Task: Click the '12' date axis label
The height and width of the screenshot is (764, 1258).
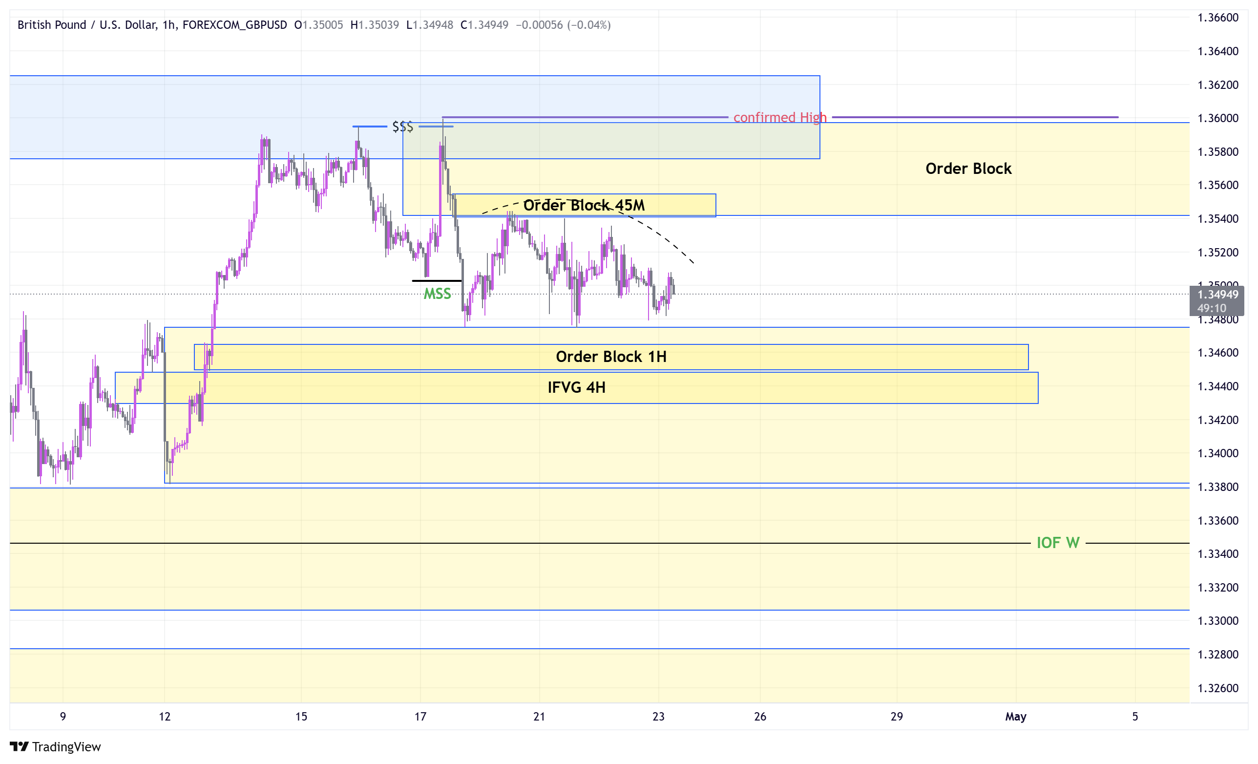Action: tap(165, 717)
